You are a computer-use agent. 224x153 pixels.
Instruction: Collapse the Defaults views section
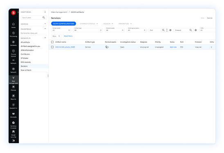[45, 38]
